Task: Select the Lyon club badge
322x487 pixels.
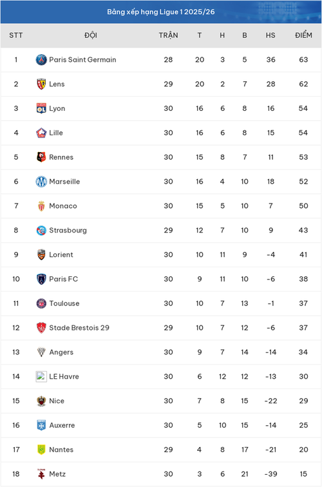Action: [41, 108]
